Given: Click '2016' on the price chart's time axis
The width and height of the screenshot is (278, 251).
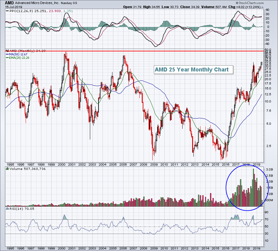Looking at the screenshot, I should point(225,164).
